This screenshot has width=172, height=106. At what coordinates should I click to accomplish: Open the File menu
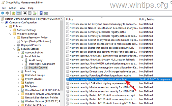click(4, 8)
